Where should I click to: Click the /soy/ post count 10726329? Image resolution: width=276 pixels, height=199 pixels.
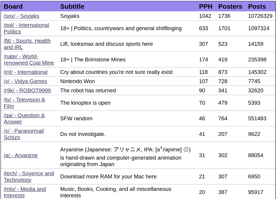(x=260, y=16)
